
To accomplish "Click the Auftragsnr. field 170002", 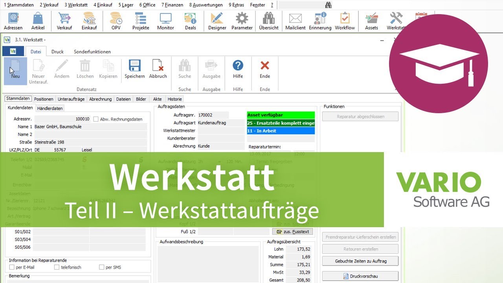I will point(213,115).
